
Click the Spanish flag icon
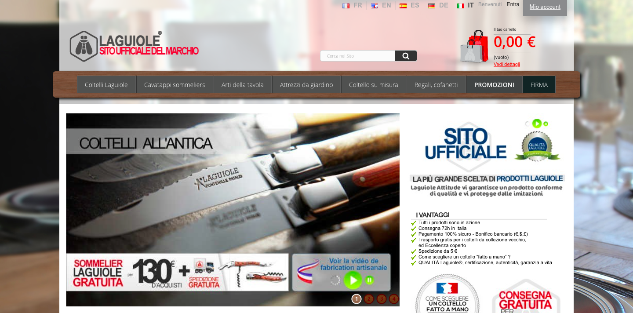pyautogui.click(x=403, y=6)
